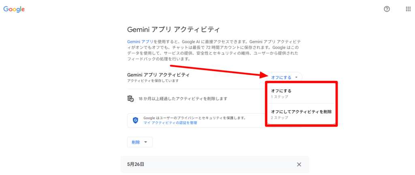
Task: Dismiss the 5月26日 activity with X
Action: click(x=299, y=164)
